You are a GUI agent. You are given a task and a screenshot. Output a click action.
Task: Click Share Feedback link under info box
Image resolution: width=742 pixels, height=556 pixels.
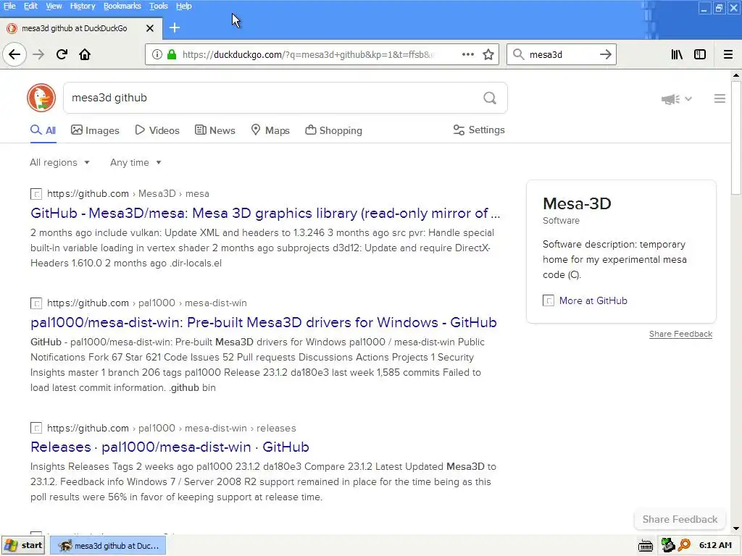pos(680,334)
